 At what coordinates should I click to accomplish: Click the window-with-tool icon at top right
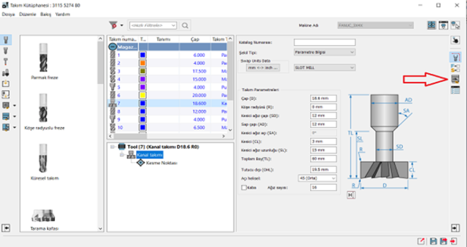[443, 26]
